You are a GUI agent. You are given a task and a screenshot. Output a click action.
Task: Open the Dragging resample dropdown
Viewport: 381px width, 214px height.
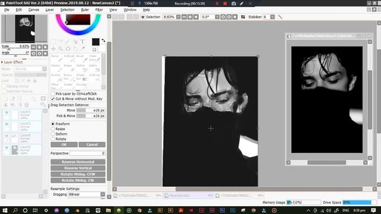pos(102,194)
